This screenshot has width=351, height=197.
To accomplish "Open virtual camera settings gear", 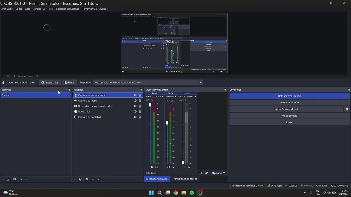I will click(x=347, y=109).
